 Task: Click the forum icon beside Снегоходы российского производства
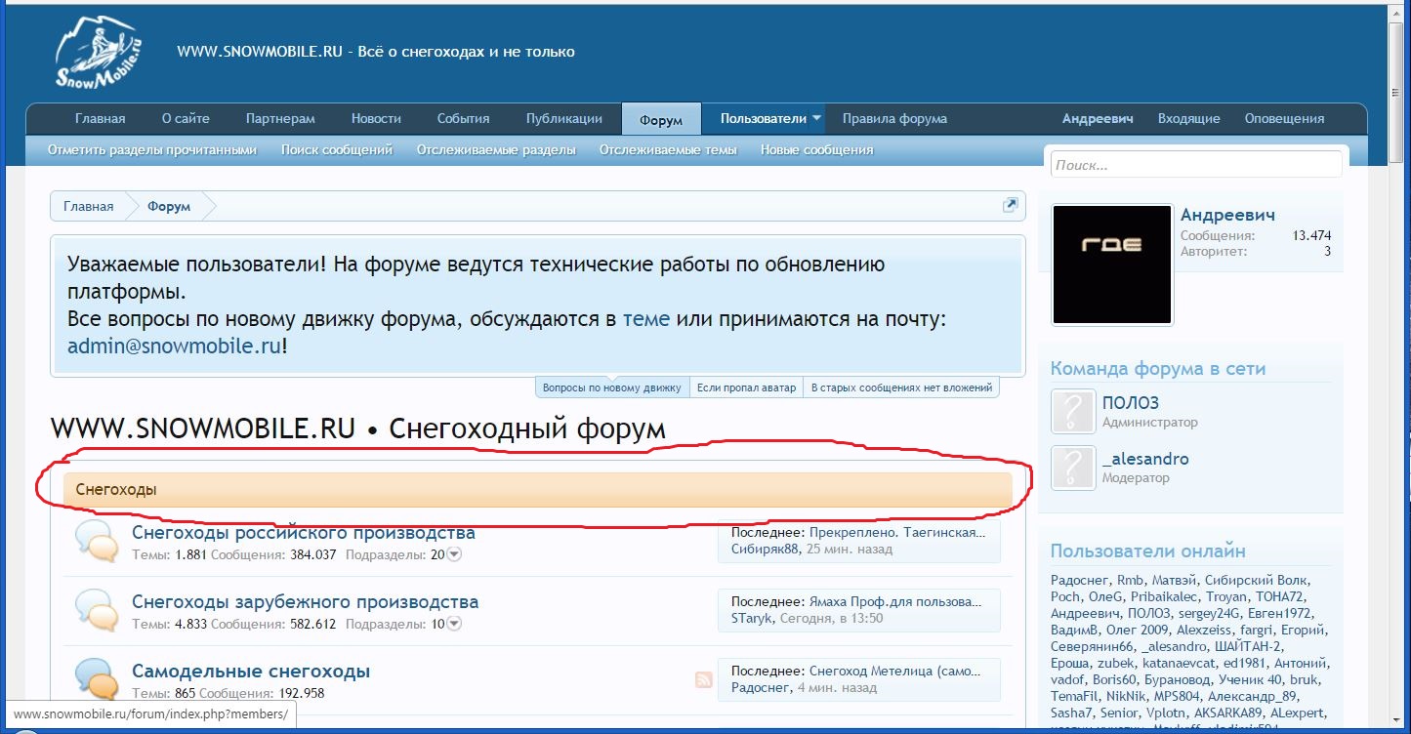point(97,542)
